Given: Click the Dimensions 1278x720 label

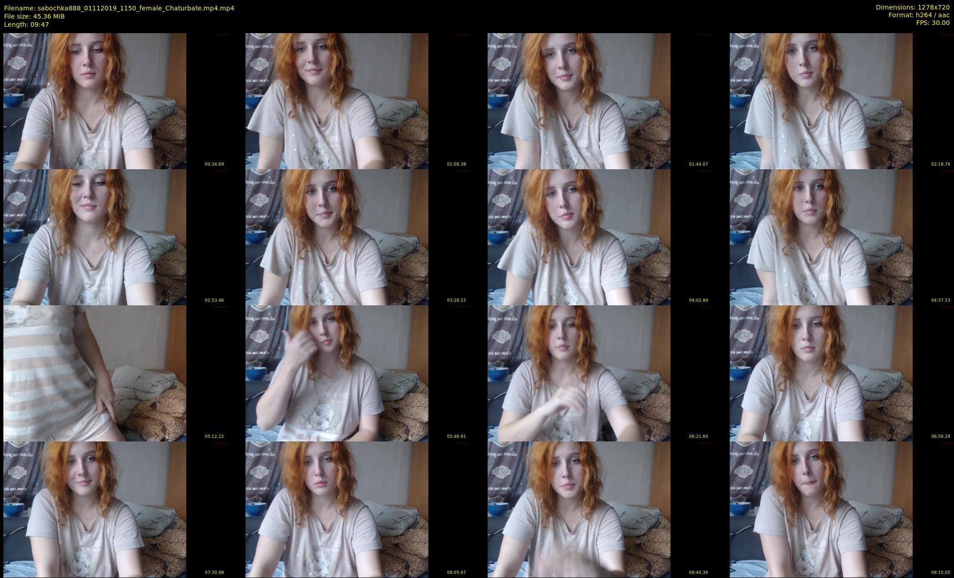Looking at the screenshot, I should [x=912, y=7].
